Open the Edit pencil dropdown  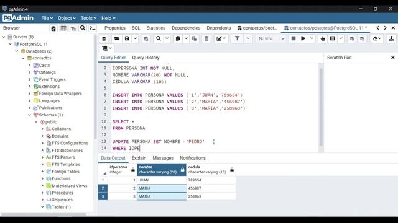(x=221, y=38)
